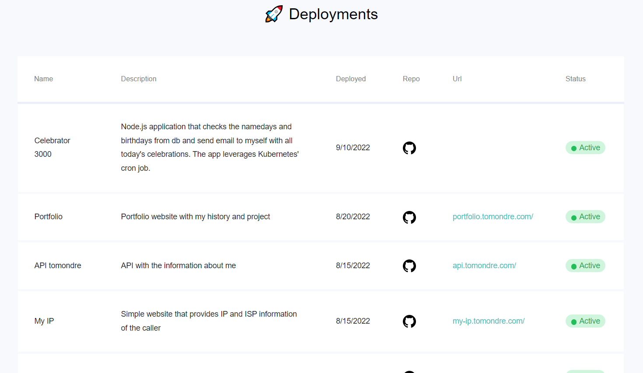Click the My IP GitHub icon

(409, 321)
